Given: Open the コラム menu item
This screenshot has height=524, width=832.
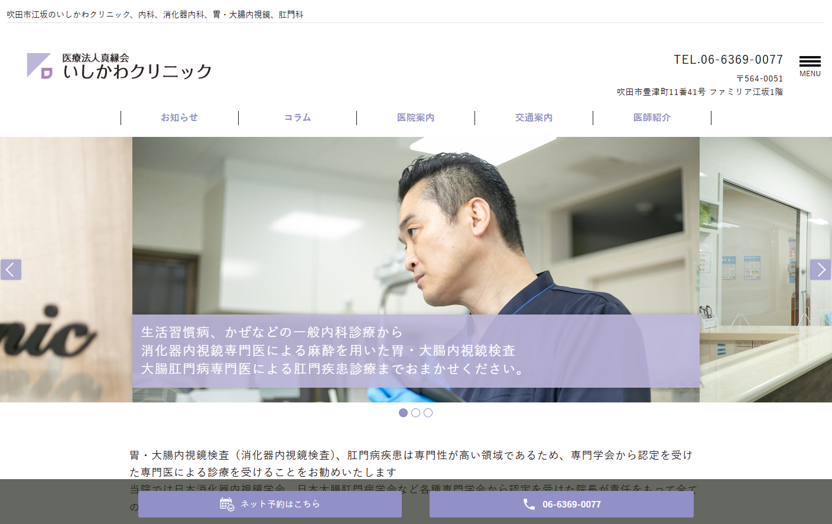Looking at the screenshot, I should [298, 117].
